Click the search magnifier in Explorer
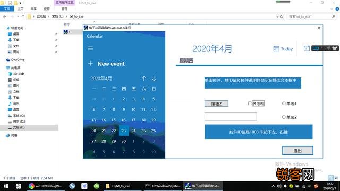This screenshot has width=340, height=191. (333, 16)
